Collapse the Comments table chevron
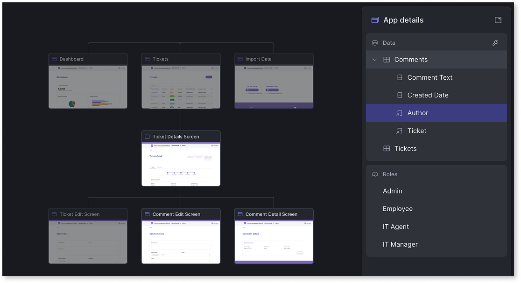The image size is (521, 283). point(374,60)
